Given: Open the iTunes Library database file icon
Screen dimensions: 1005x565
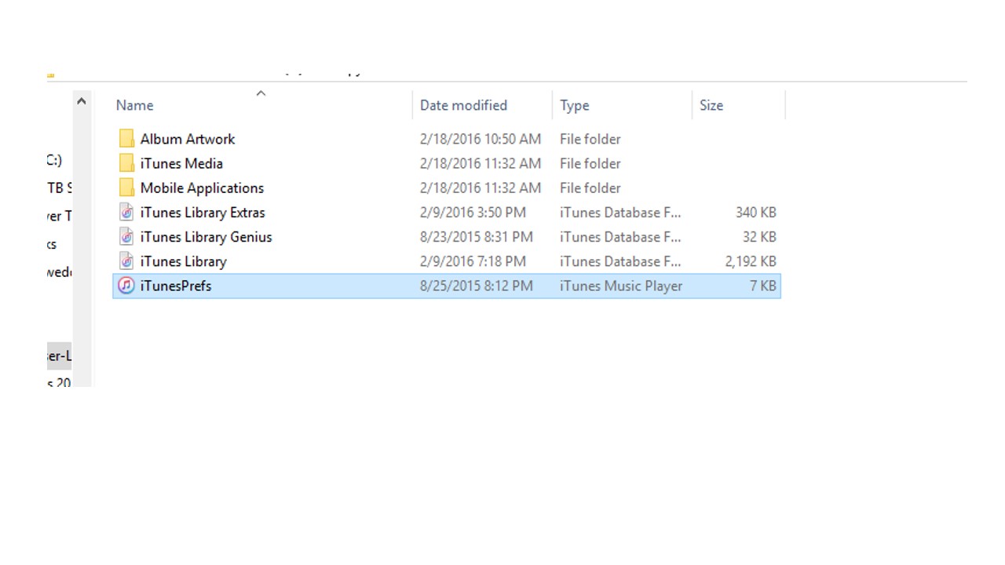Looking at the screenshot, I should [x=126, y=261].
